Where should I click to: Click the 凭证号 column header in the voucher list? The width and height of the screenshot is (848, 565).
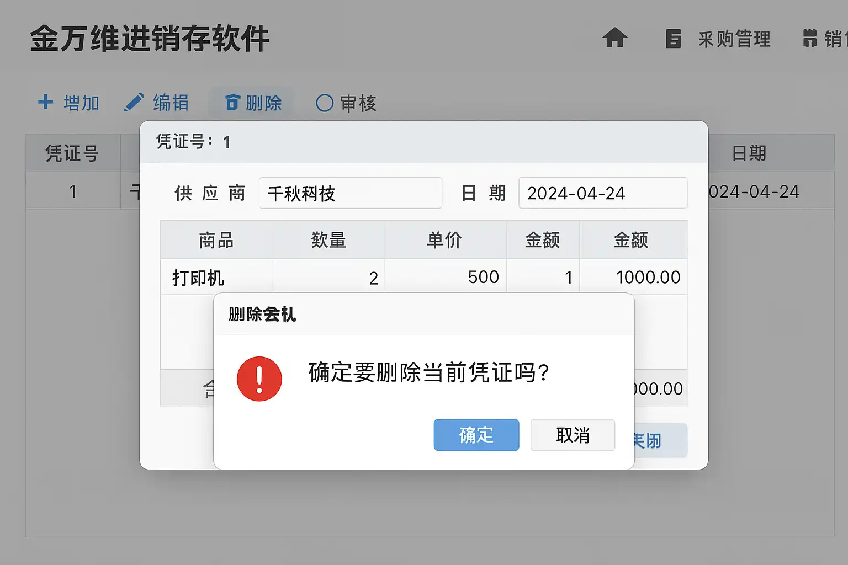(72, 153)
